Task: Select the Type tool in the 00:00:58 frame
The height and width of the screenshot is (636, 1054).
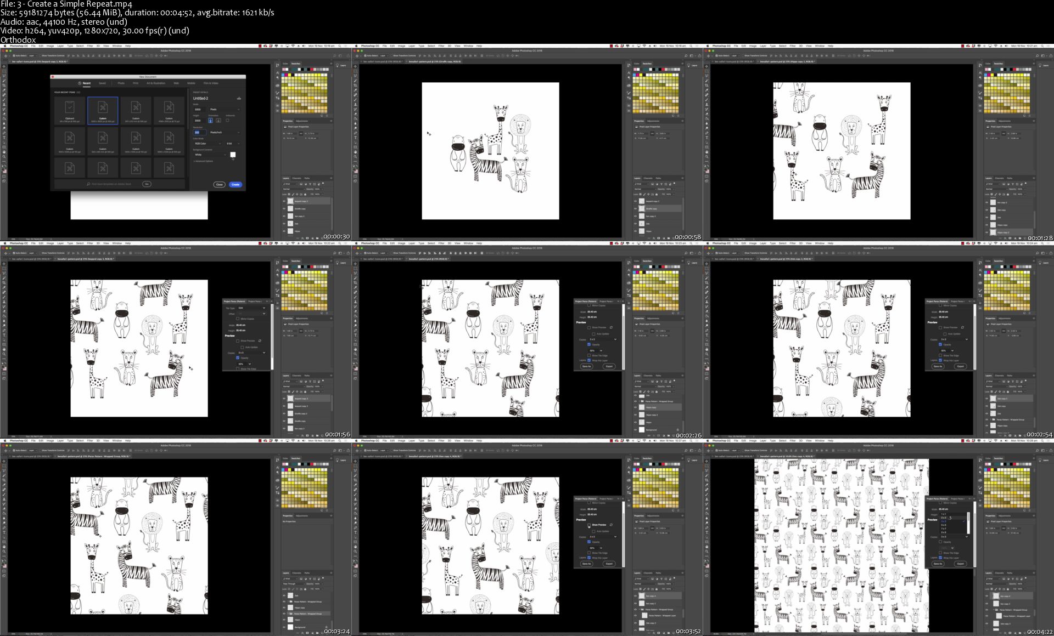Action: click(x=355, y=137)
